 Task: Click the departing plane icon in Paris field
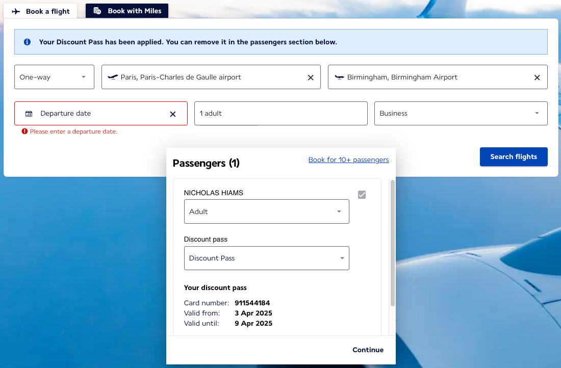[113, 77]
